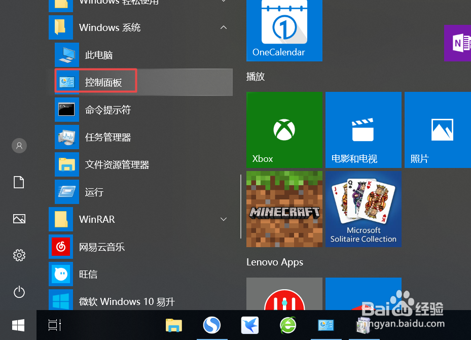The height and width of the screenshot is (340, 471).
Task: Expand the WinRAR folder
Action: click(x=224, y=219)
